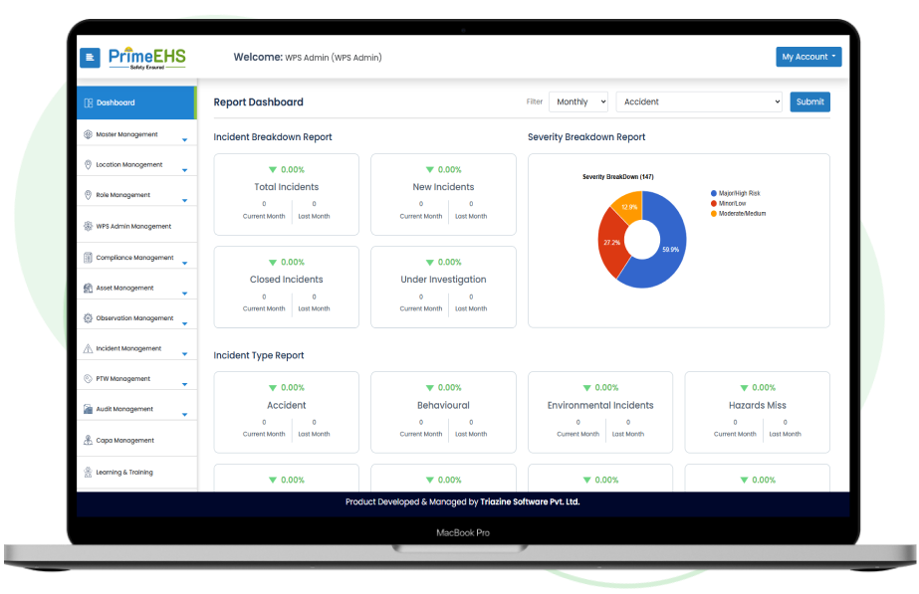Click the Dashboard icon in the sidebar
This screenshot has height=594, width=919.
click(88, 102)
